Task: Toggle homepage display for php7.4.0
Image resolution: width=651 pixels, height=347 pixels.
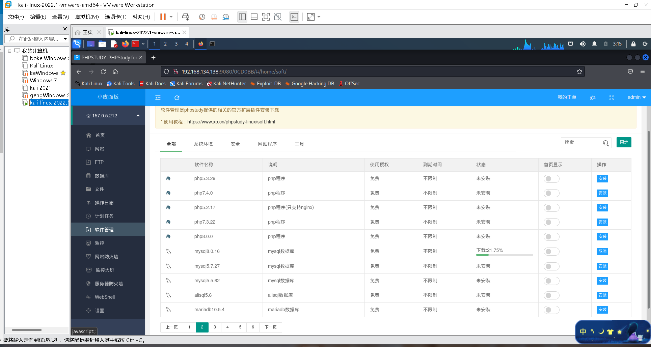Action: point(551,193)
